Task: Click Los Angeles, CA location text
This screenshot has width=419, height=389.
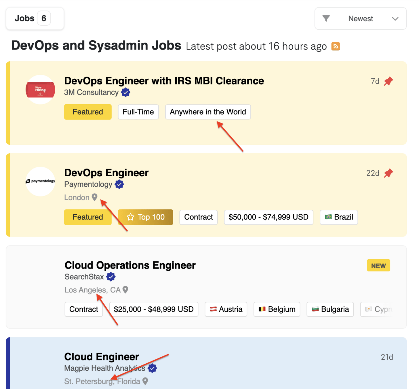Action: point(92,290)
